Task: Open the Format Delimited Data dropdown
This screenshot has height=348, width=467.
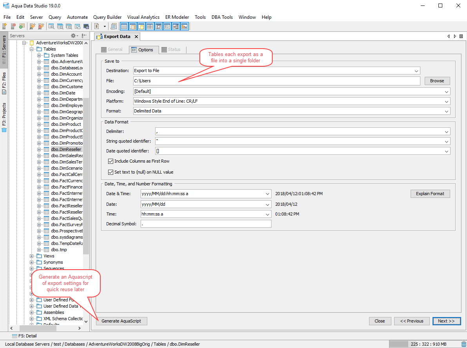Action: pos(447,111)
